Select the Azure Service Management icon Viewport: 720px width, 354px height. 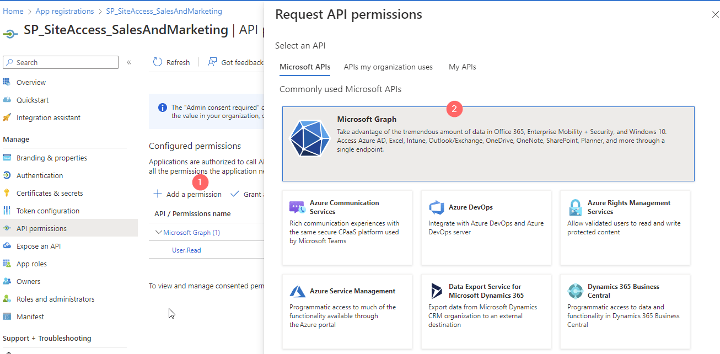[298, 291]
